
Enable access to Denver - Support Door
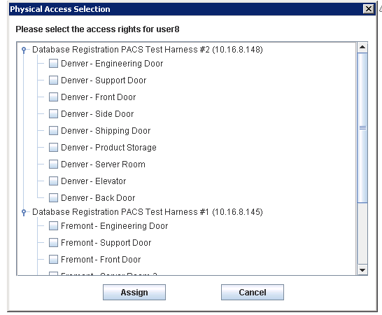coord(53,80)
